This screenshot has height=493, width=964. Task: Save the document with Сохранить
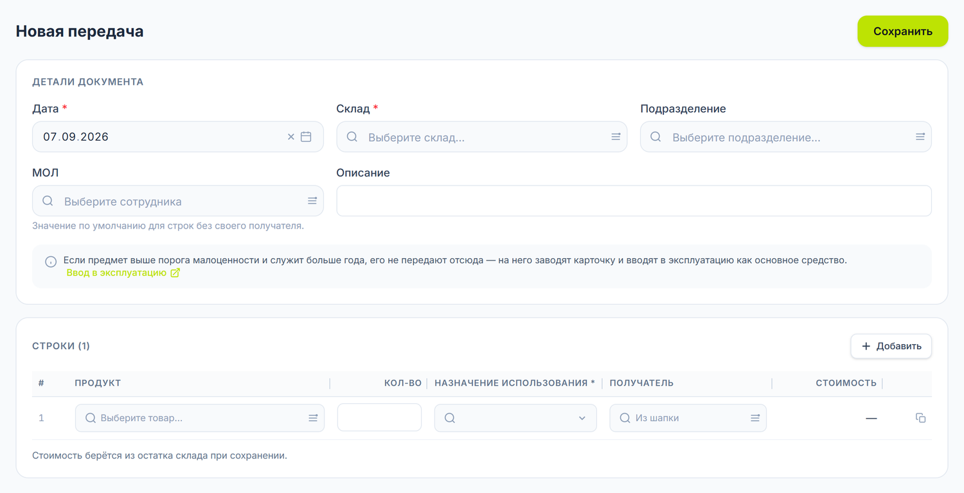pyautogui.click(x=902, y=31)
